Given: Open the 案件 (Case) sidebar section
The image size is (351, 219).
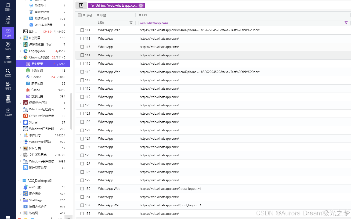Looking at the screenshot, I should [x=8, y=7].
